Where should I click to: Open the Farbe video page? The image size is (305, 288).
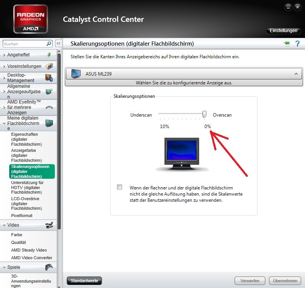point(17,235)
